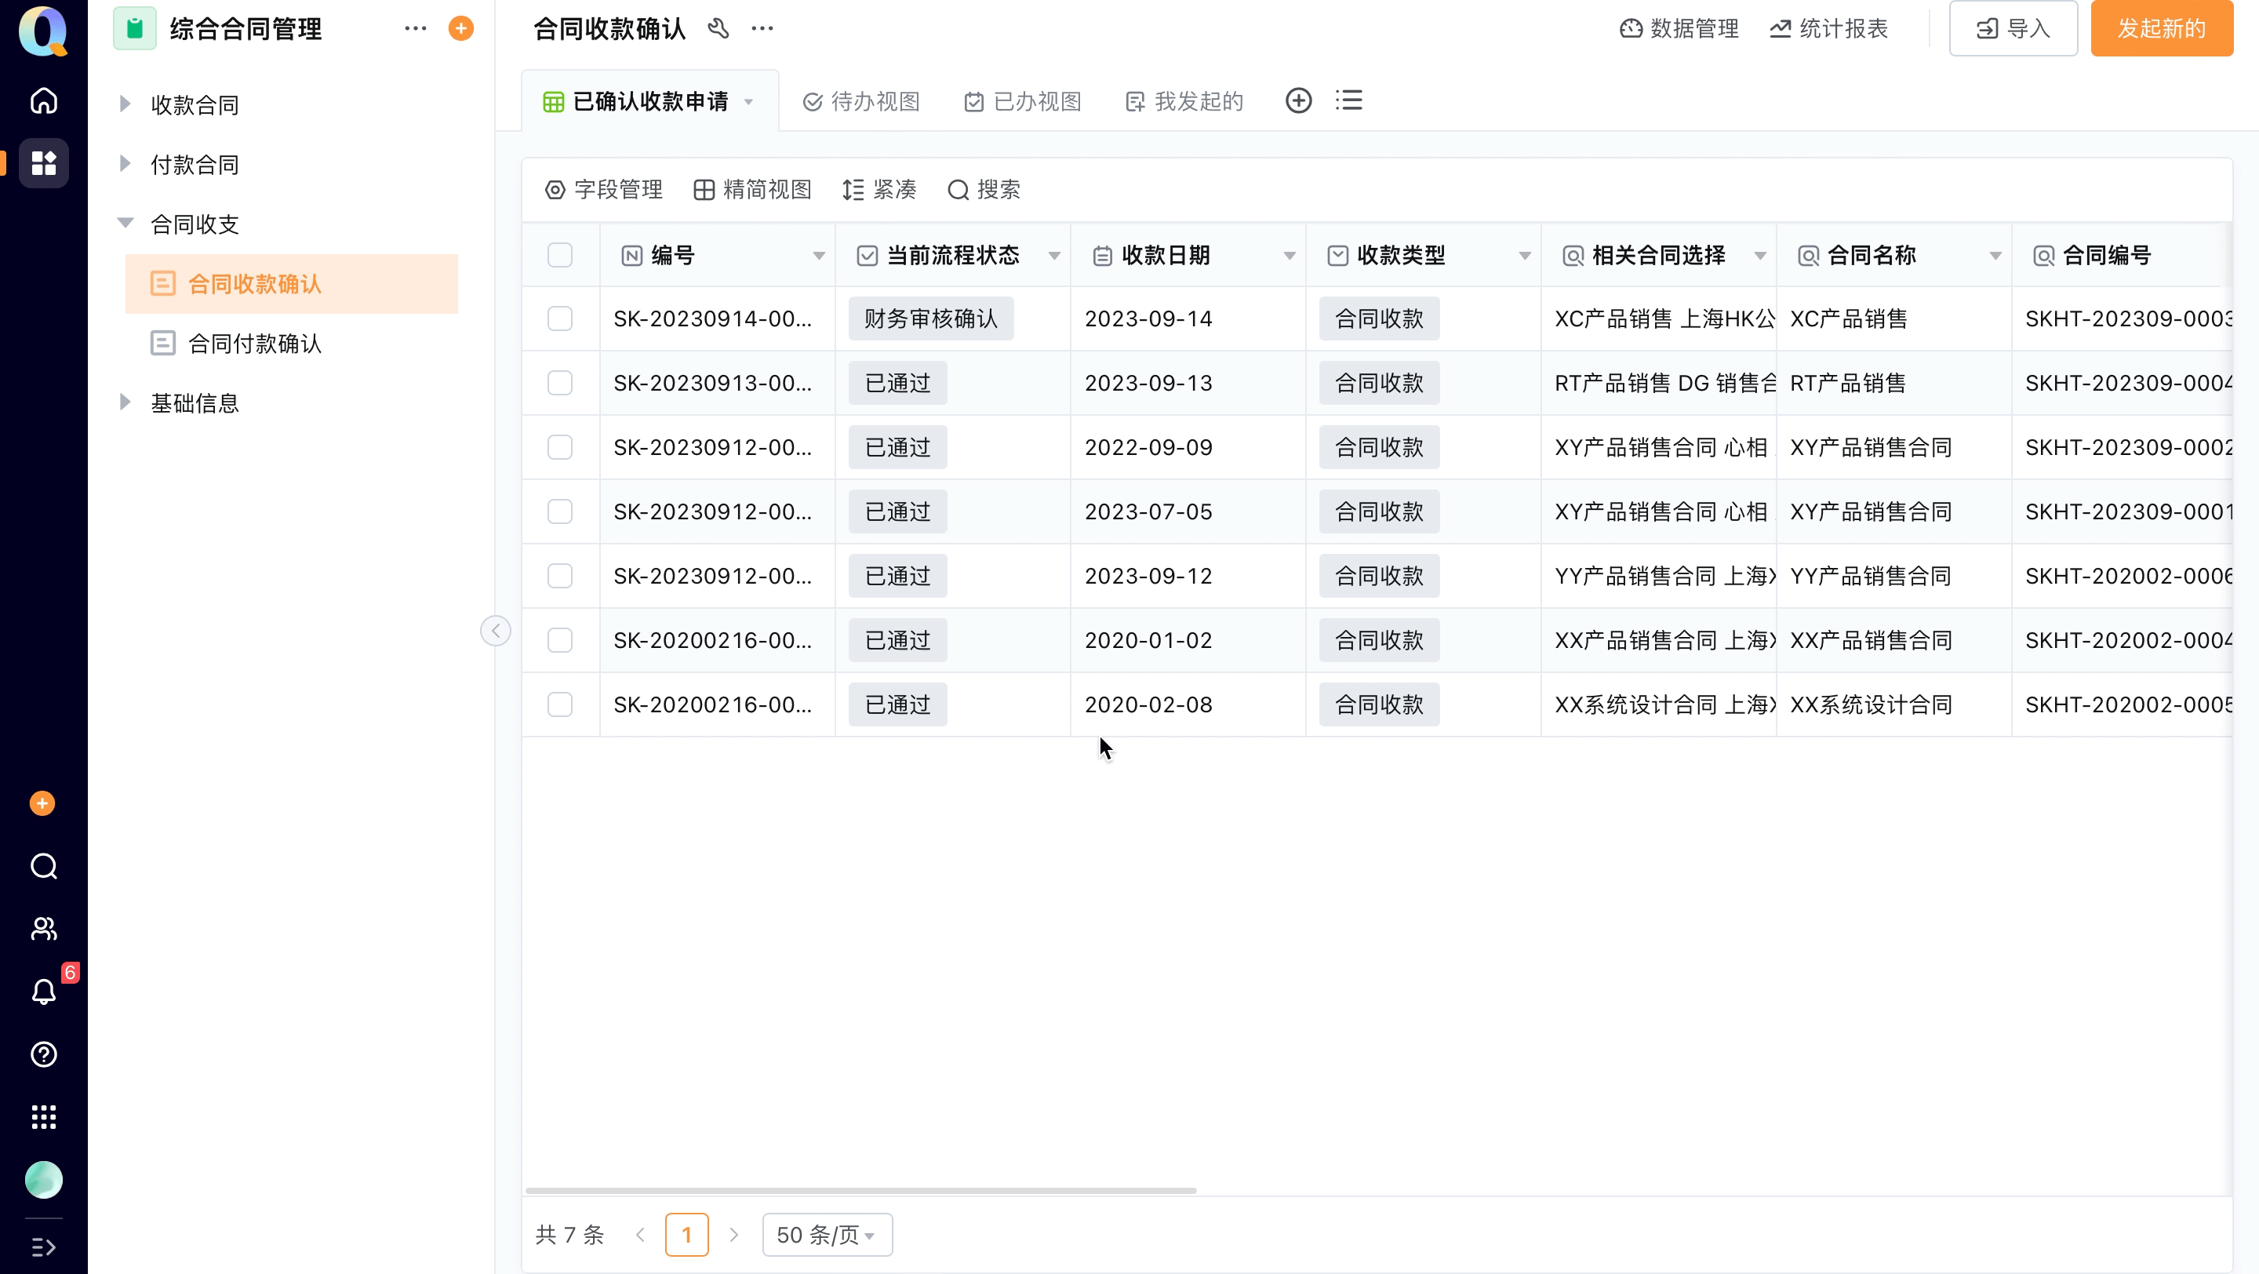Screen dimensions: 2259x1274
Task: Expand the 付款合同 tree node
Action: (125, 164)
